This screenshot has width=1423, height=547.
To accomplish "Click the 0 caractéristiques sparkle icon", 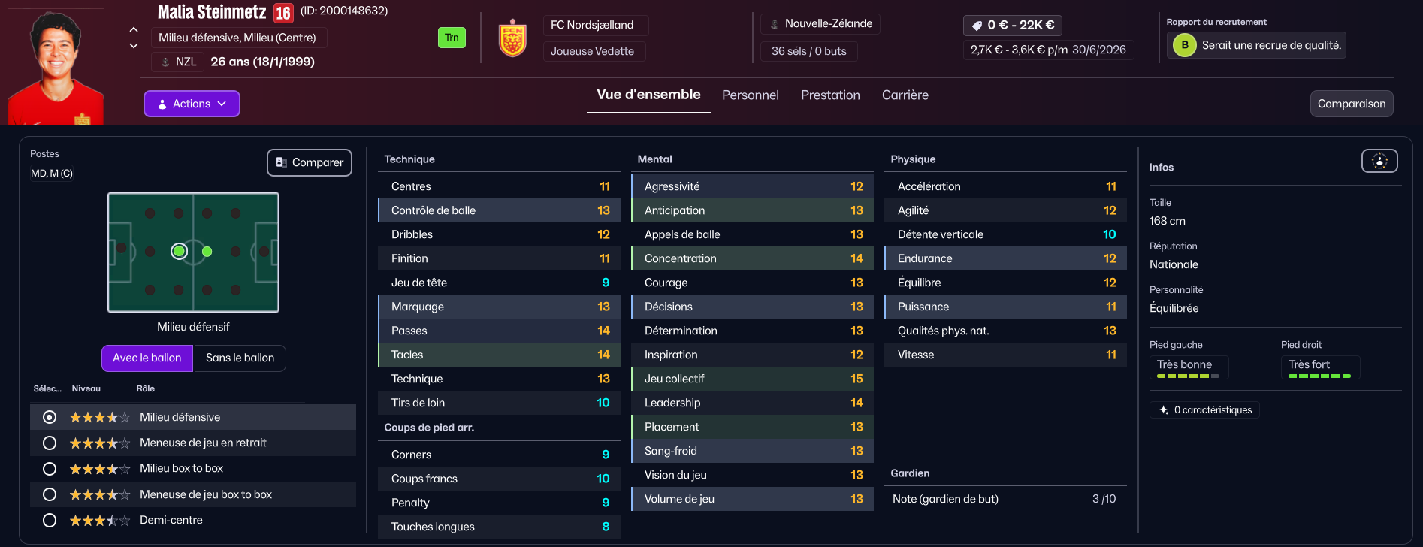I will [x=1164, y=410].
